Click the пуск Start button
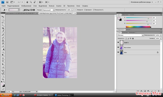163x97 pixels. [x=6, y=95]
